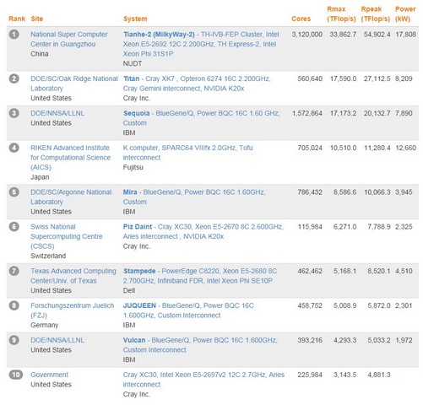
Task: Open RIKEN Advanced Institute for Computational Science link
Action: pyautogui.click(x=70, y=157)
